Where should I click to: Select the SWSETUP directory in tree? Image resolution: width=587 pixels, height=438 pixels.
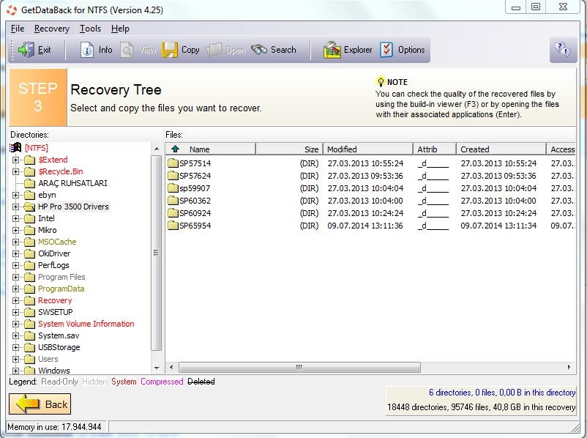coord(55,312)
